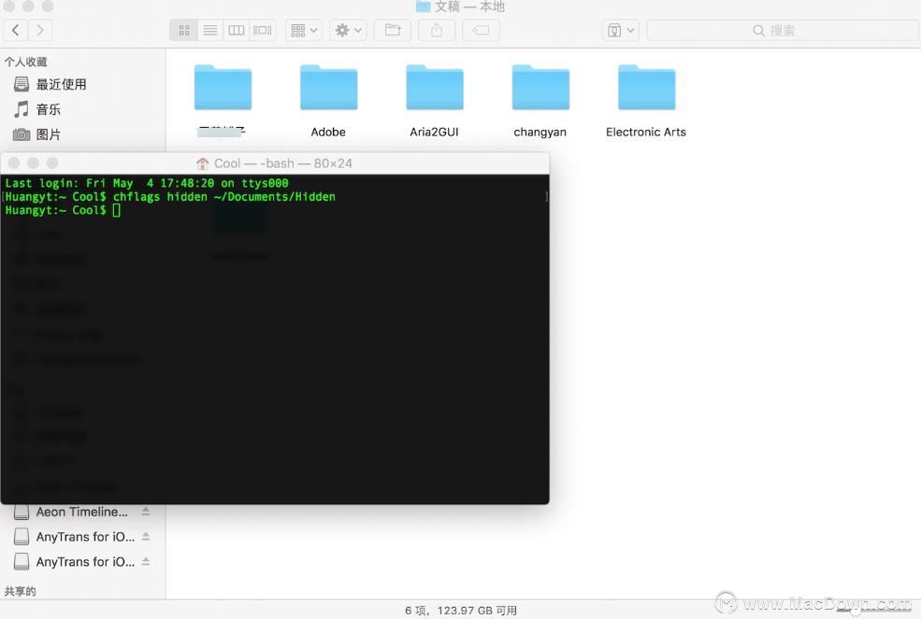Eject the Aeon Timeline volume
The image size is (921, 619).
(146, 512)
